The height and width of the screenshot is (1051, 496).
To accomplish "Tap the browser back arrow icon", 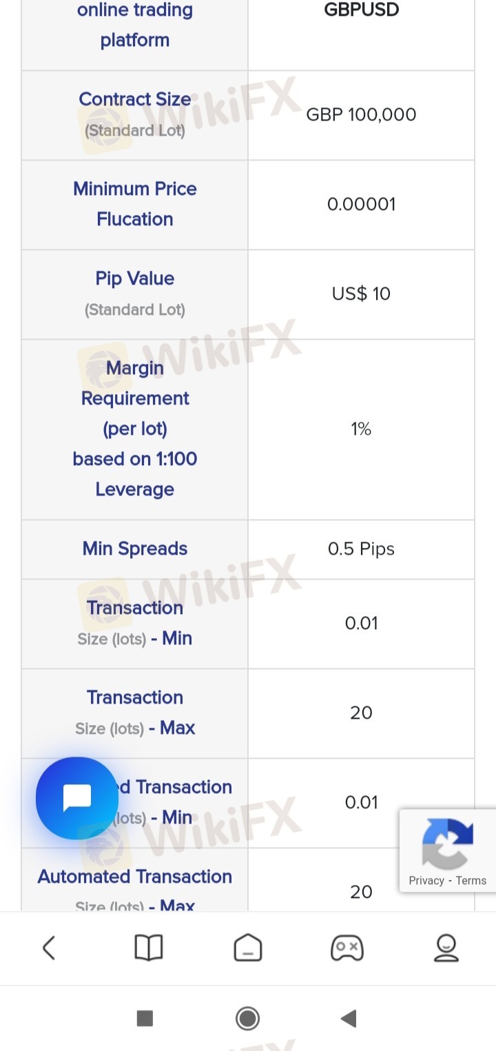I will pos(49,948).
